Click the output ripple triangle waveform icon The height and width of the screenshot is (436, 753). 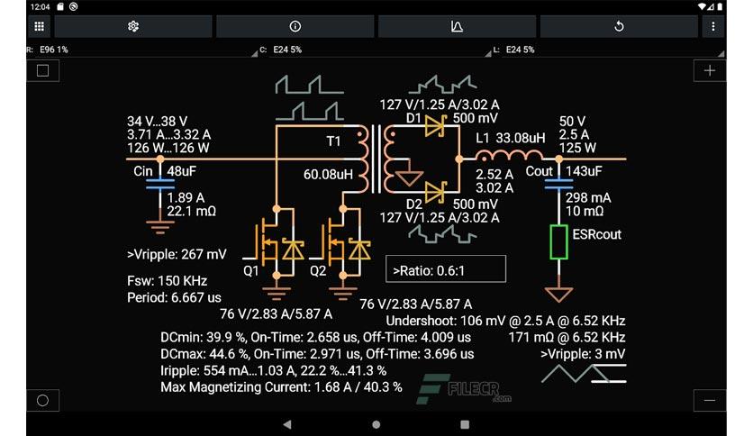coord(584,374)
